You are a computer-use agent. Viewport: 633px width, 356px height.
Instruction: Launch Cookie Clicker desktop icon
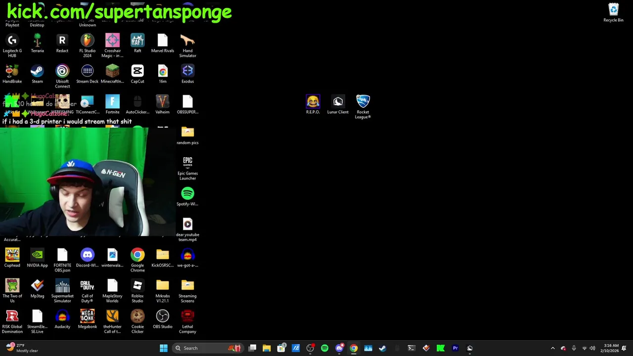click(137, 322)
